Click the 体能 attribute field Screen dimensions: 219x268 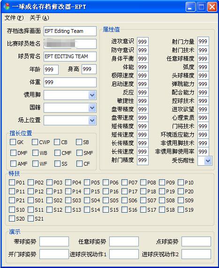point(143,67)
